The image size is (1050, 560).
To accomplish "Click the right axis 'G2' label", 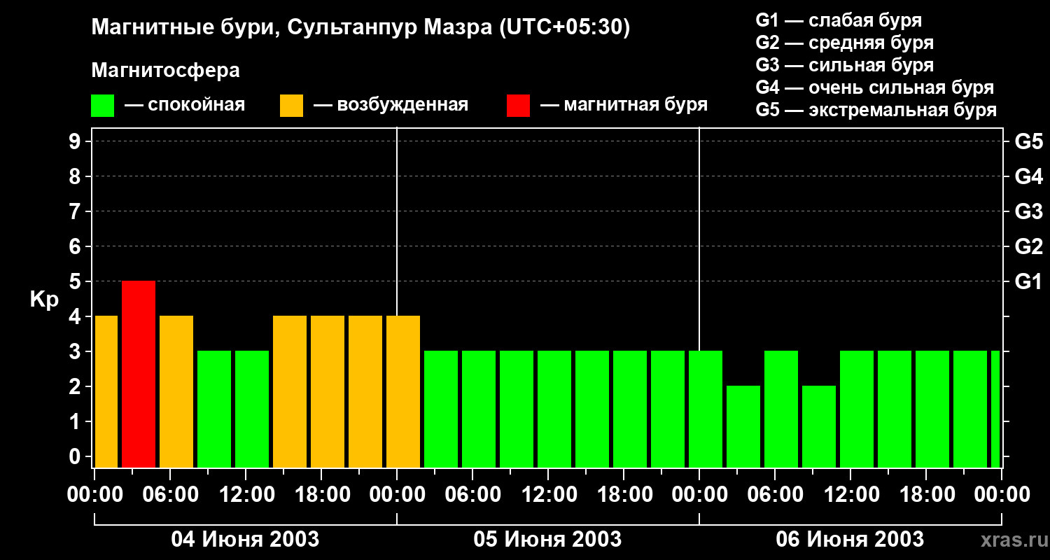I will pyautogui.click(x=1029, y=246).
